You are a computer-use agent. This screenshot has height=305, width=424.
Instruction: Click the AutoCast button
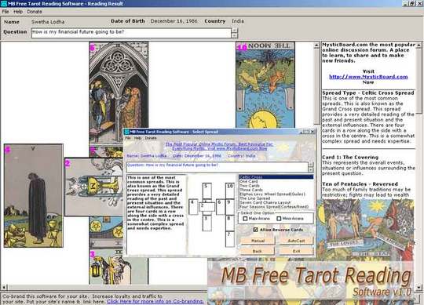(296, 241)
